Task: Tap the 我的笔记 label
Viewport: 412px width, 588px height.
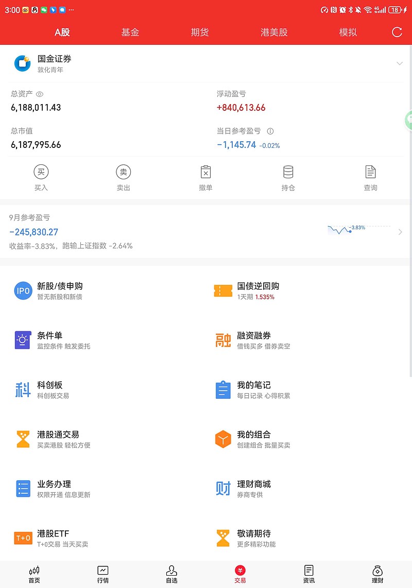Action: [254, 385]
